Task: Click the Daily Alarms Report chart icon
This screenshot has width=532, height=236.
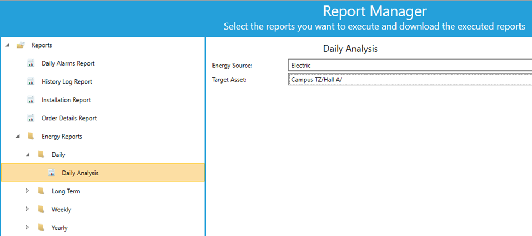Action: coord(31,63)
